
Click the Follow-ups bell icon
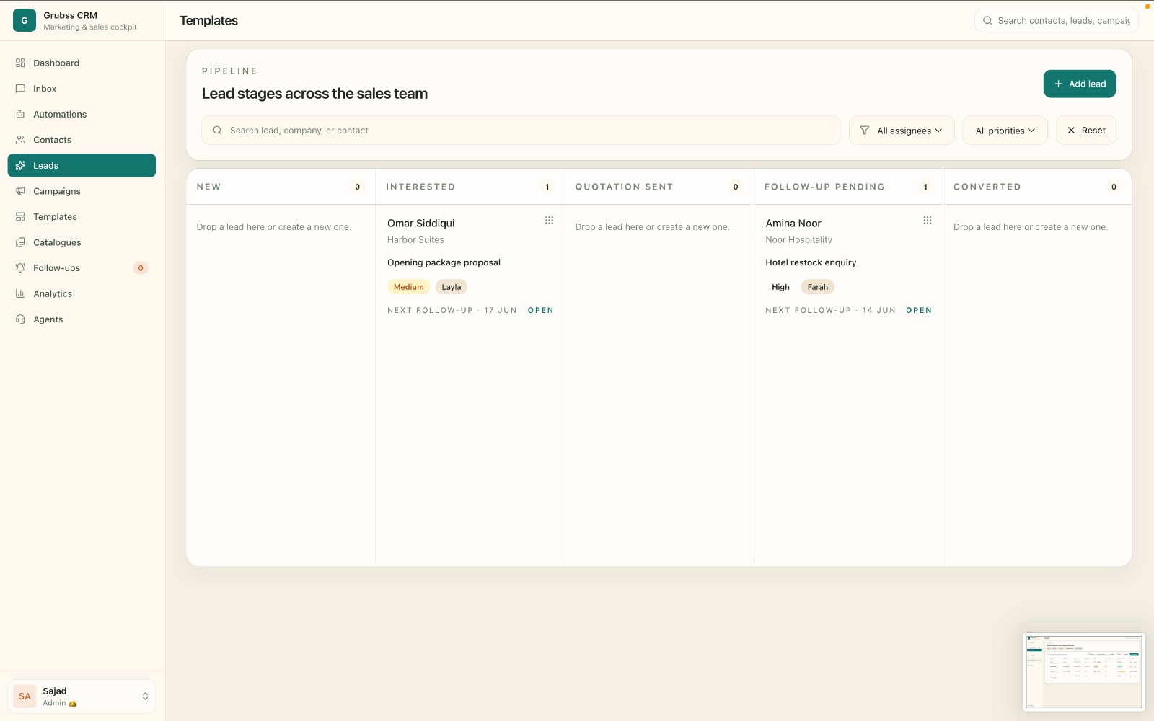point(20,267)
